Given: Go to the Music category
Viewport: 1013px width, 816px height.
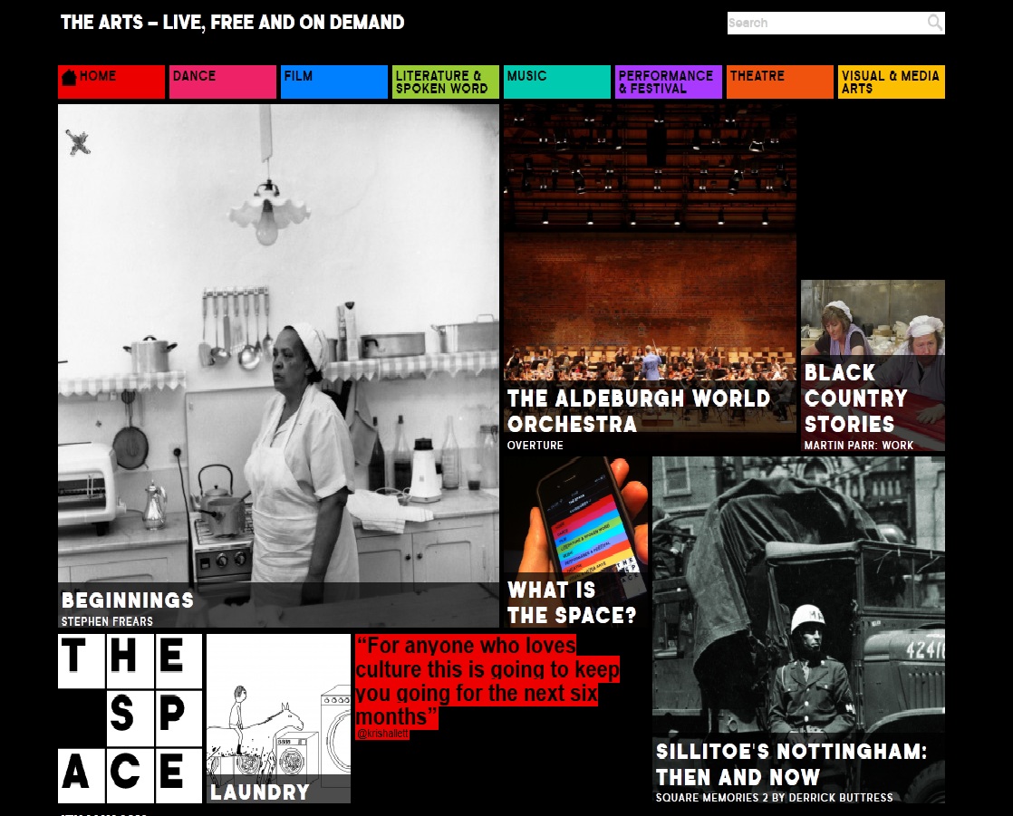Looking at the screenshot, I should (x=557, y=82).
